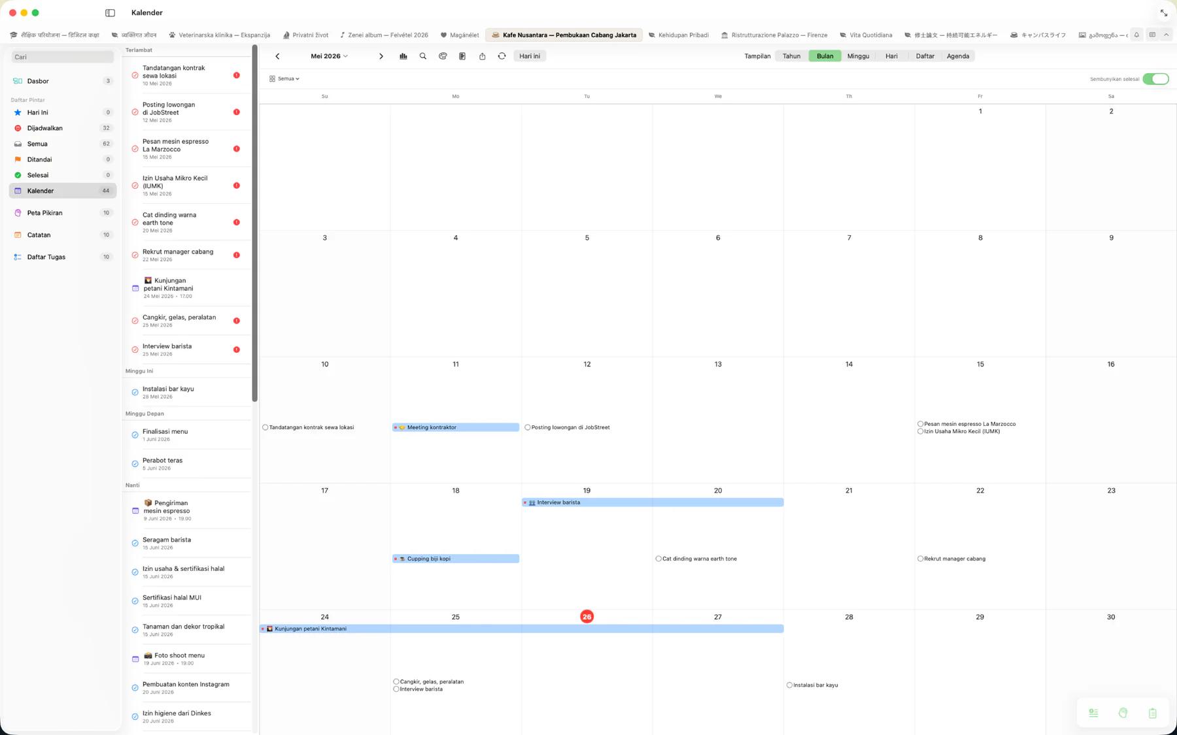Check off Tandatangan kontrak sewa lokasi in calendar
Image resolution: width=1177 pixels, height=735 pixels.
pyautogui.click(x=265, y=427)
